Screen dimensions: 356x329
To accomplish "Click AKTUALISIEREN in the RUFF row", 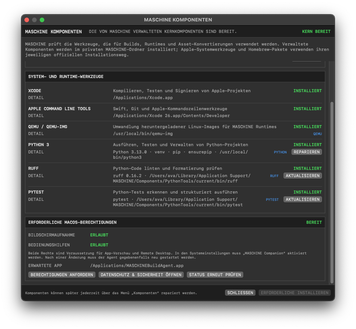I will [x=303, y=176].
